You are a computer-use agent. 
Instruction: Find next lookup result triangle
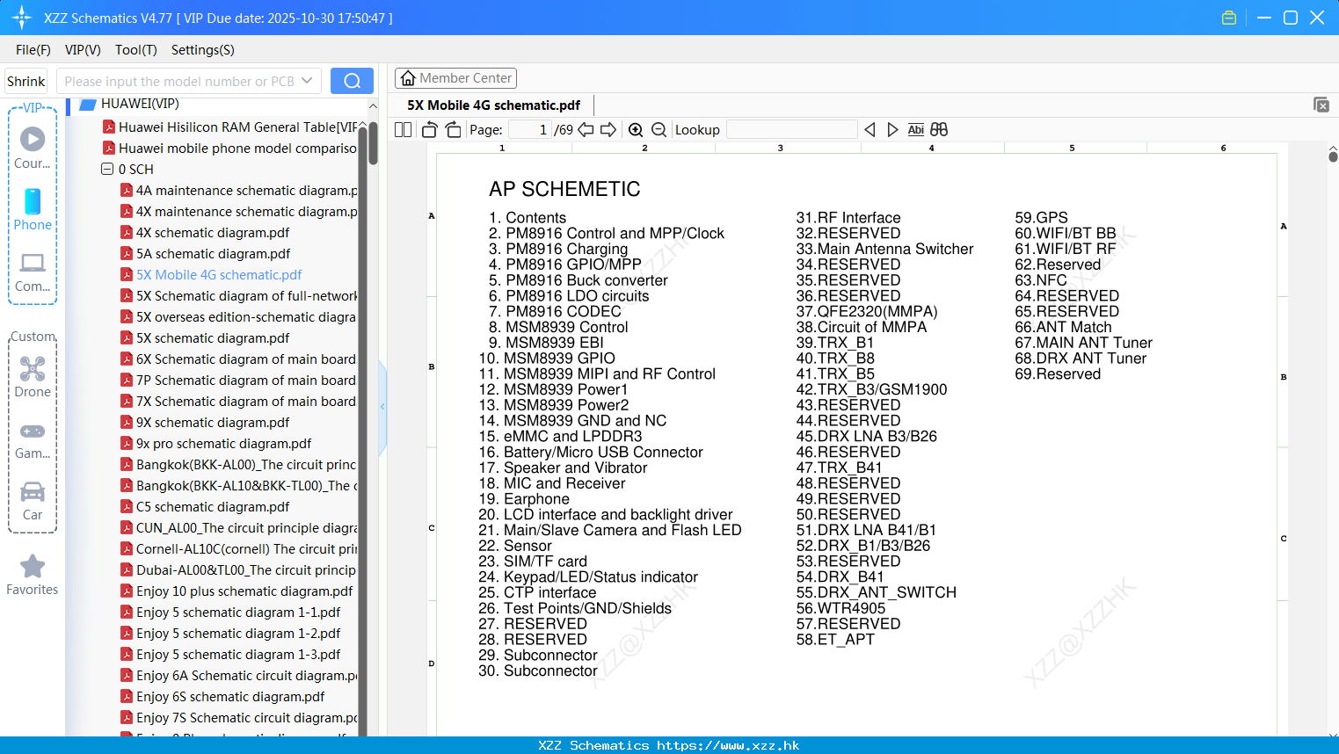point(892,130)
